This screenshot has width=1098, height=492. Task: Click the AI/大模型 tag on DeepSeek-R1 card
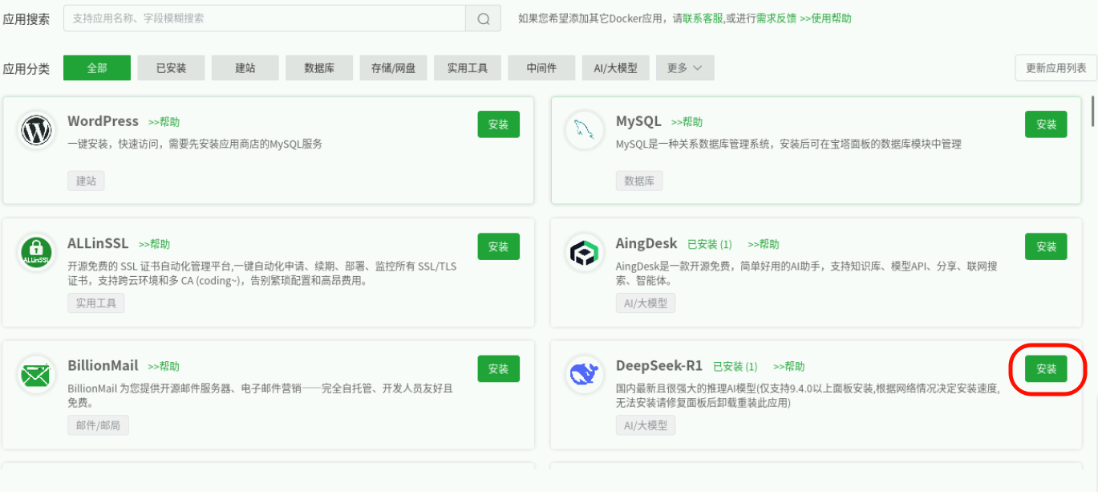click(646, 425)
